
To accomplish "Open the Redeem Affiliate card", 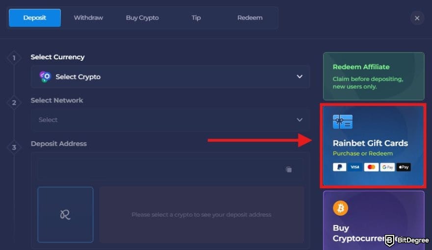I will tap(374, 76).
